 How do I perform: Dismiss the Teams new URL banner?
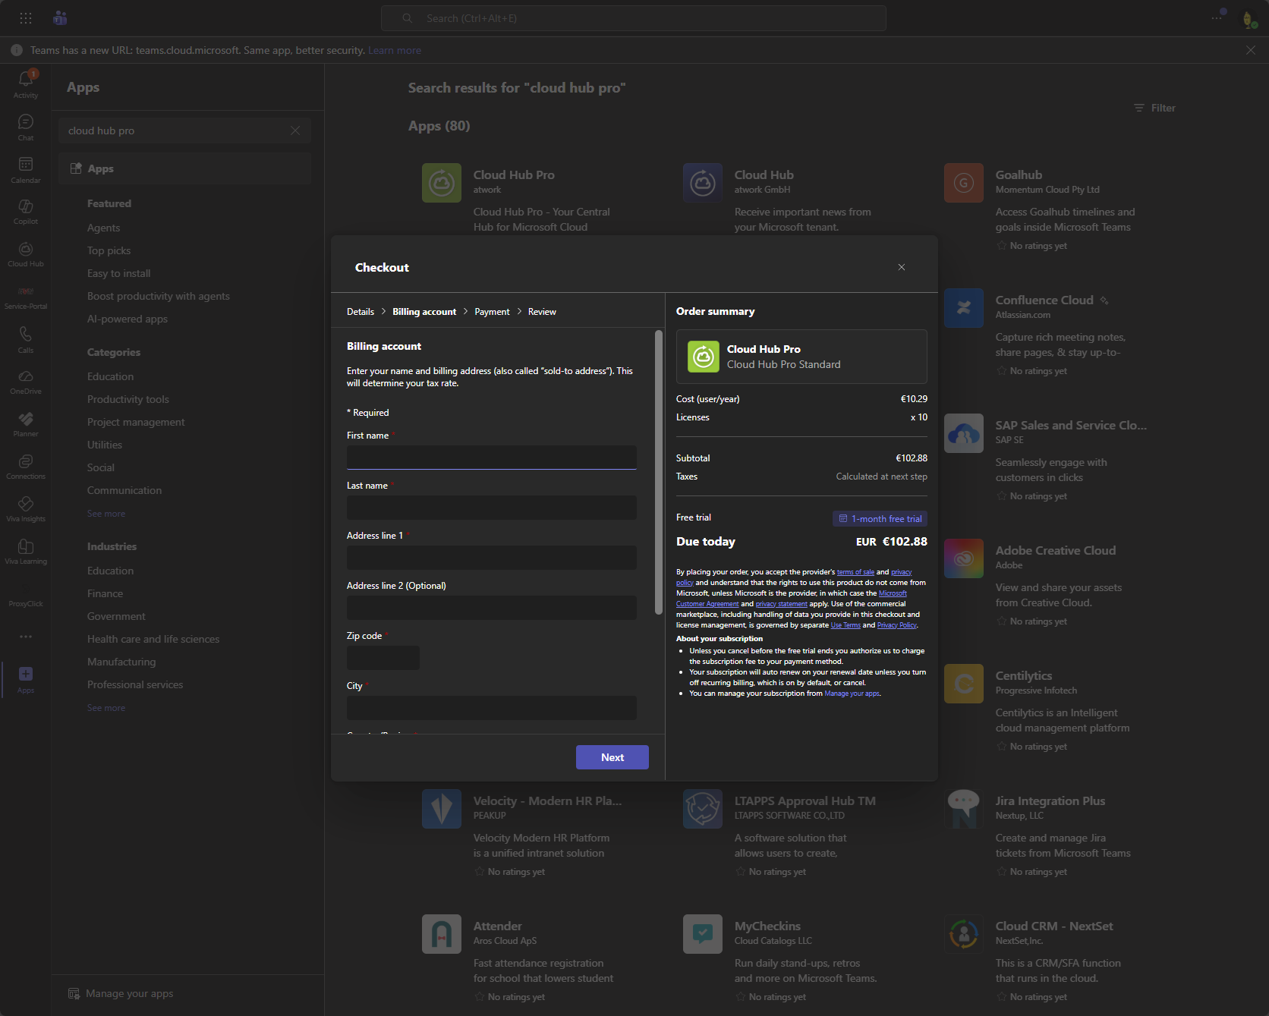coord(1250,50)
